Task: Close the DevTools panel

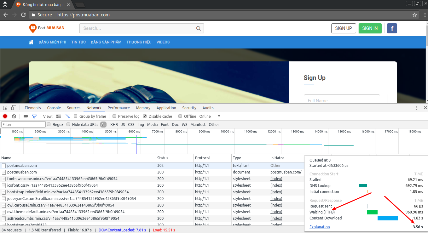Action: tap(425, 108)
